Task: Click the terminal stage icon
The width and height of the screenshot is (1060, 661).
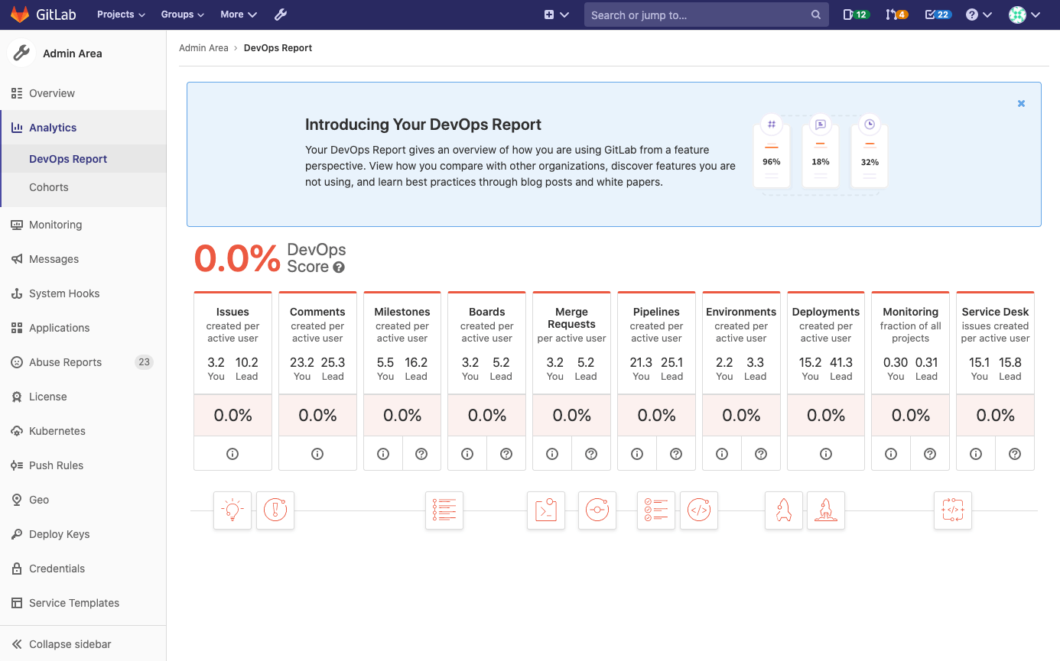Action: pyautogui.click(x=546, y=510)
